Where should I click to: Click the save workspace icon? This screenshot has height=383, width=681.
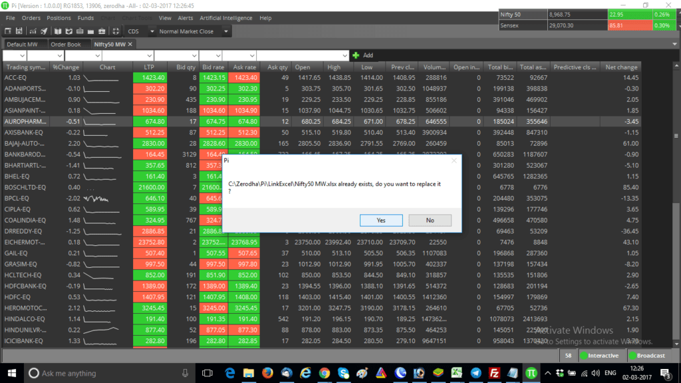tap(20, 31)
